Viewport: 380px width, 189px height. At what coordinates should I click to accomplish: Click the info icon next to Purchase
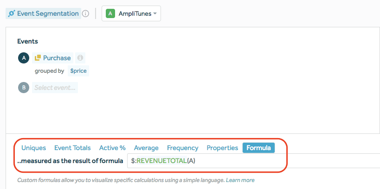point(80,58)
